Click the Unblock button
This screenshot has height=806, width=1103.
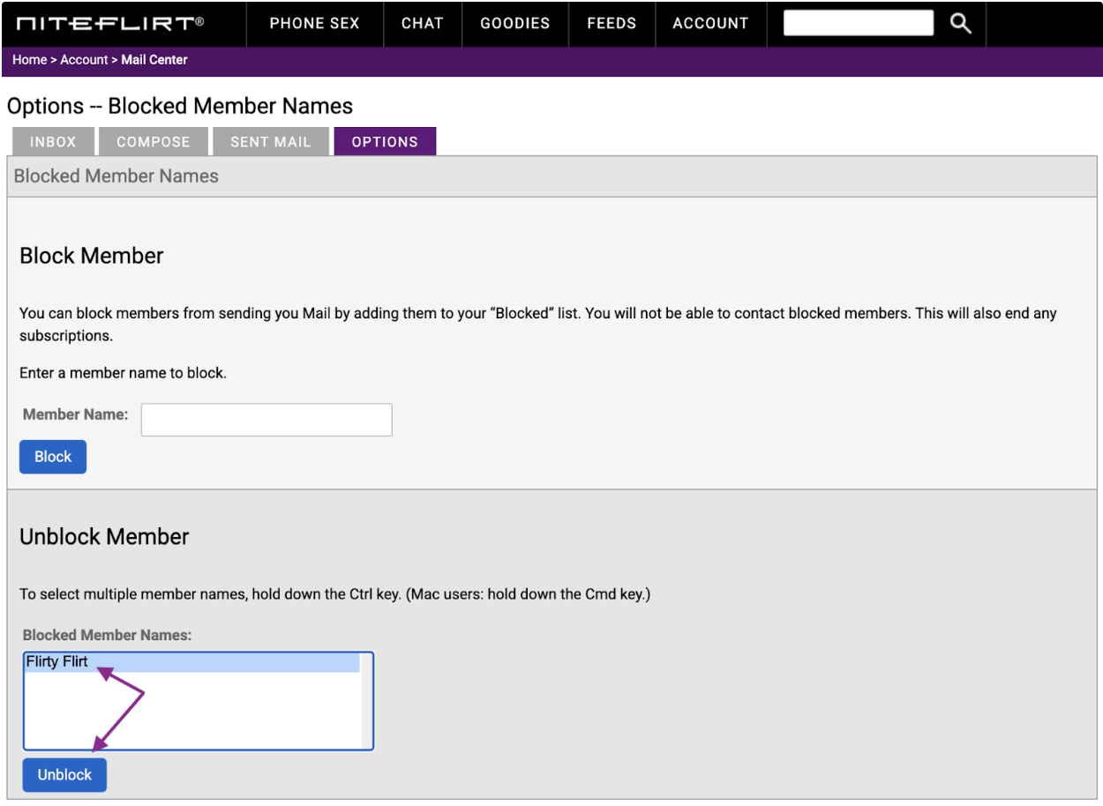[x=64, y=775]
